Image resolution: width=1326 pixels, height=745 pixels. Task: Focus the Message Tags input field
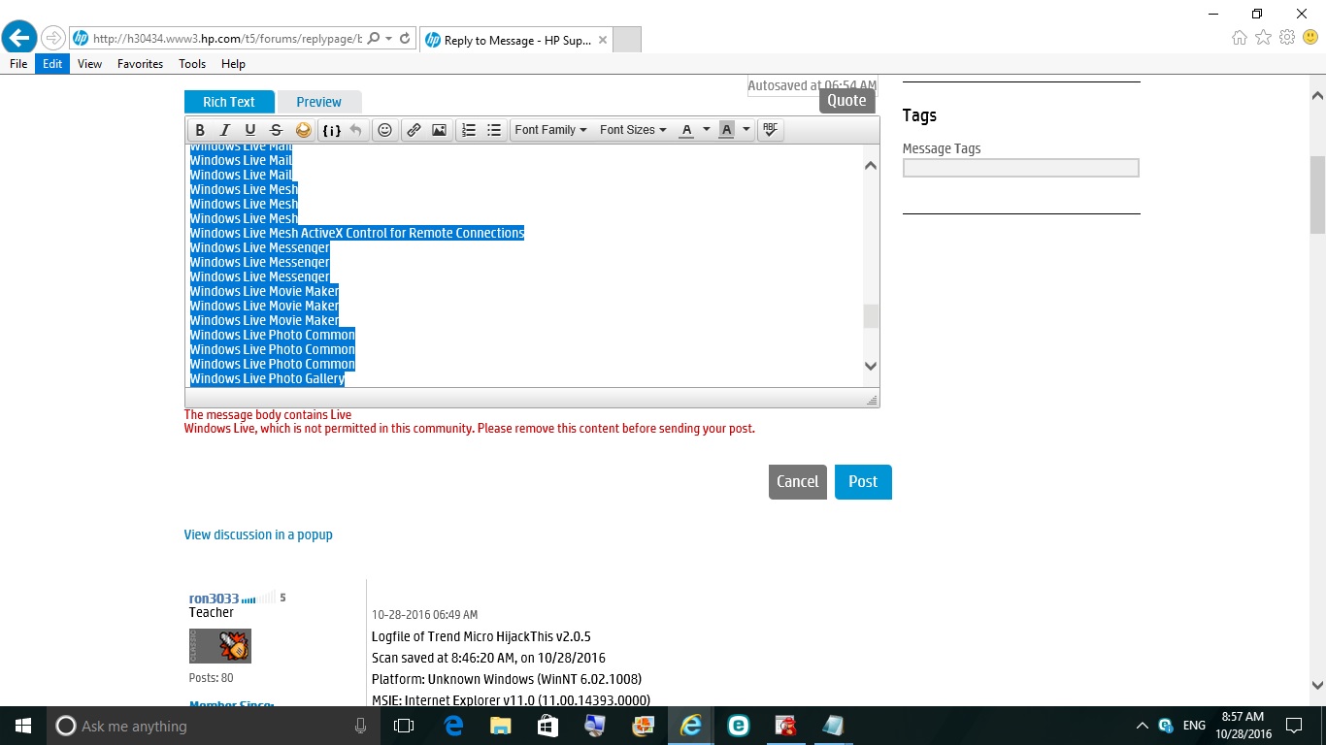tap(1020, 168)
